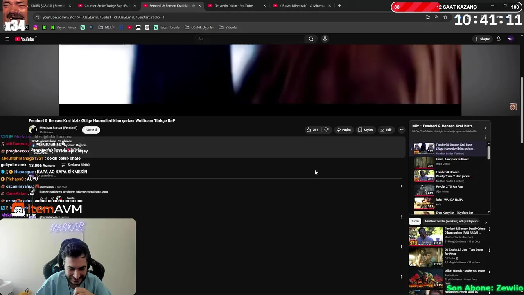Open Merthan Serdar (Femberi) channel

(x=58, y=128)
